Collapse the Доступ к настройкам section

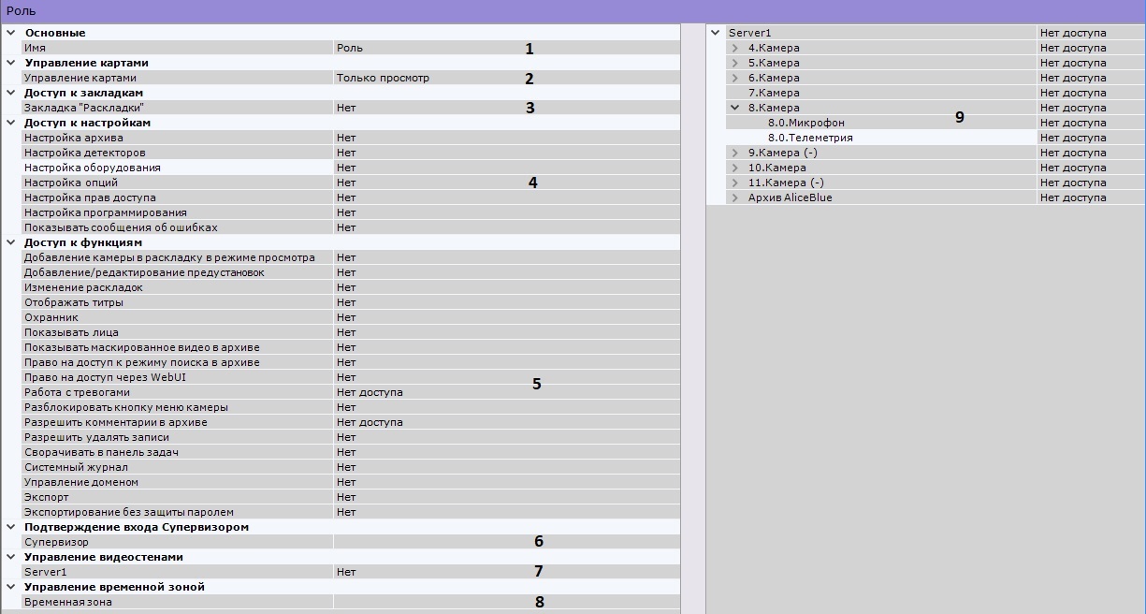pos(9,123)
